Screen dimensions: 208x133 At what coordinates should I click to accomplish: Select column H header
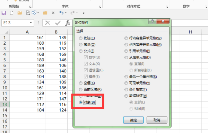point(190,32)
